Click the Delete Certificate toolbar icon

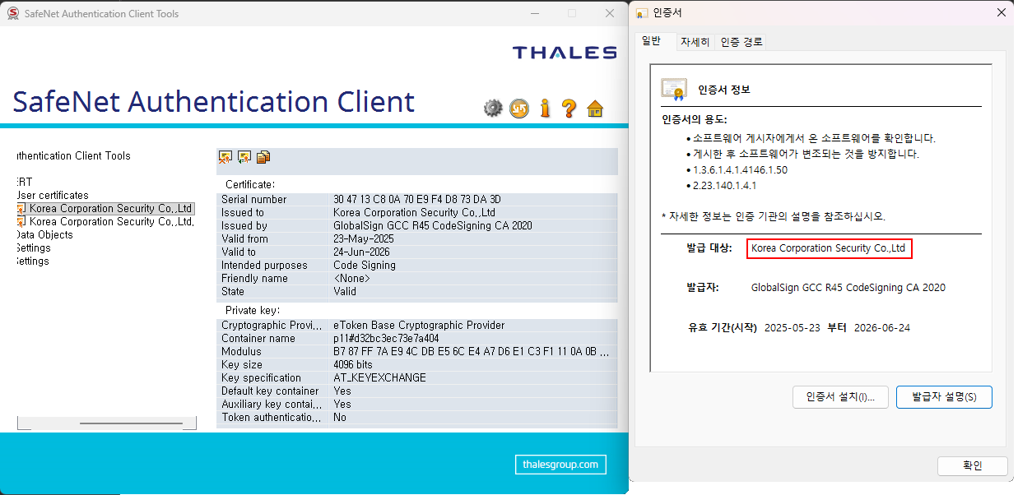(x=225, y=157)
